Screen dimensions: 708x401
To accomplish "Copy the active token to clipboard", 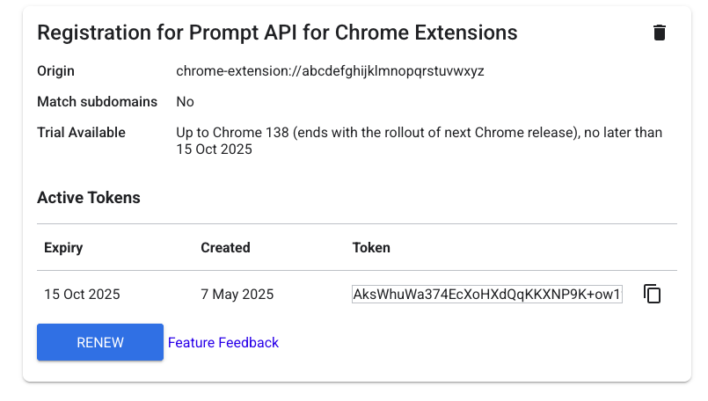I will 652,294.
